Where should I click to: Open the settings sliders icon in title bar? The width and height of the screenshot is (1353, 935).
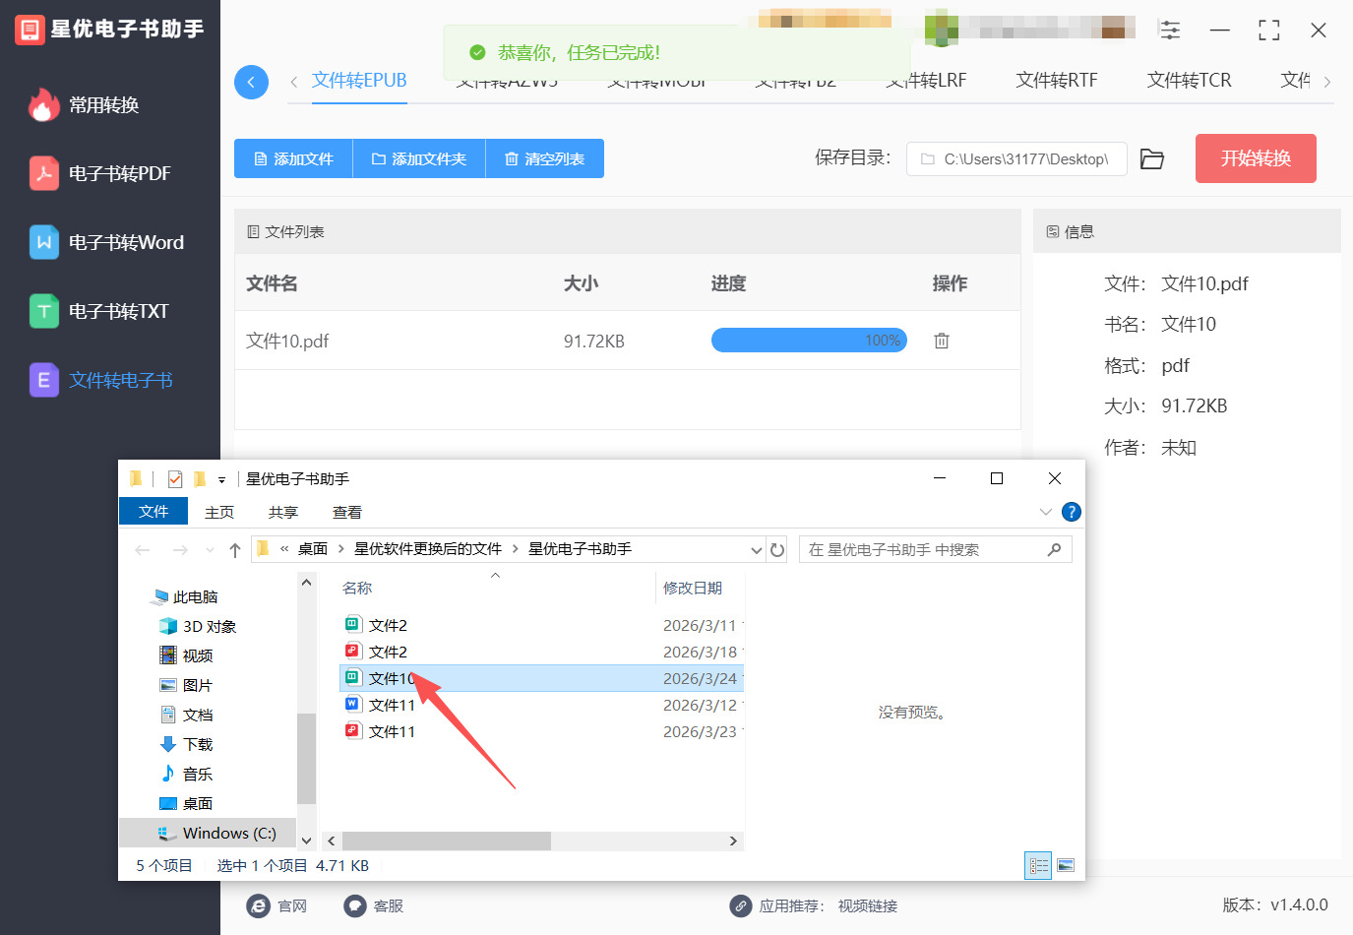coord(1170,31)
